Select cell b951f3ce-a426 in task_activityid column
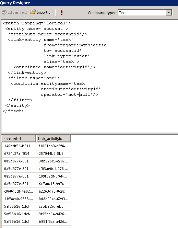The image size is (178, 228). pos(53,221)
